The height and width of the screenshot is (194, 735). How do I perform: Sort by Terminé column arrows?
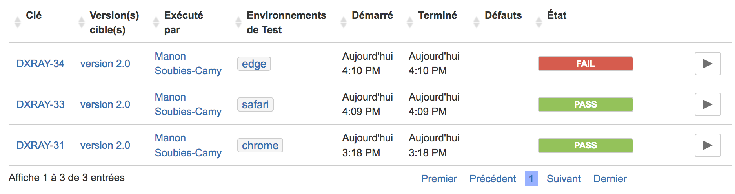[409, 22]
